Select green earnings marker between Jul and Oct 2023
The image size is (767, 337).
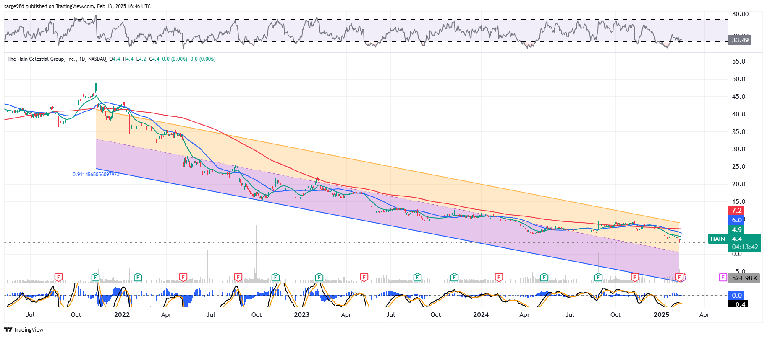tap(417, 277)
